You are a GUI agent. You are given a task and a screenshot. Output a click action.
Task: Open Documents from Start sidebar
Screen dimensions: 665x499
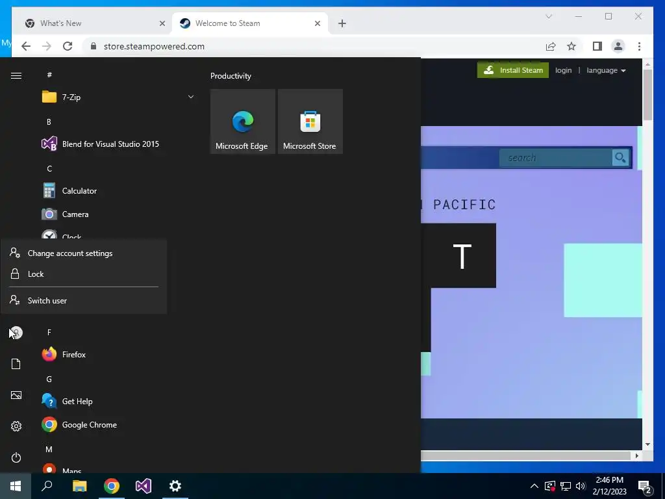16,364
